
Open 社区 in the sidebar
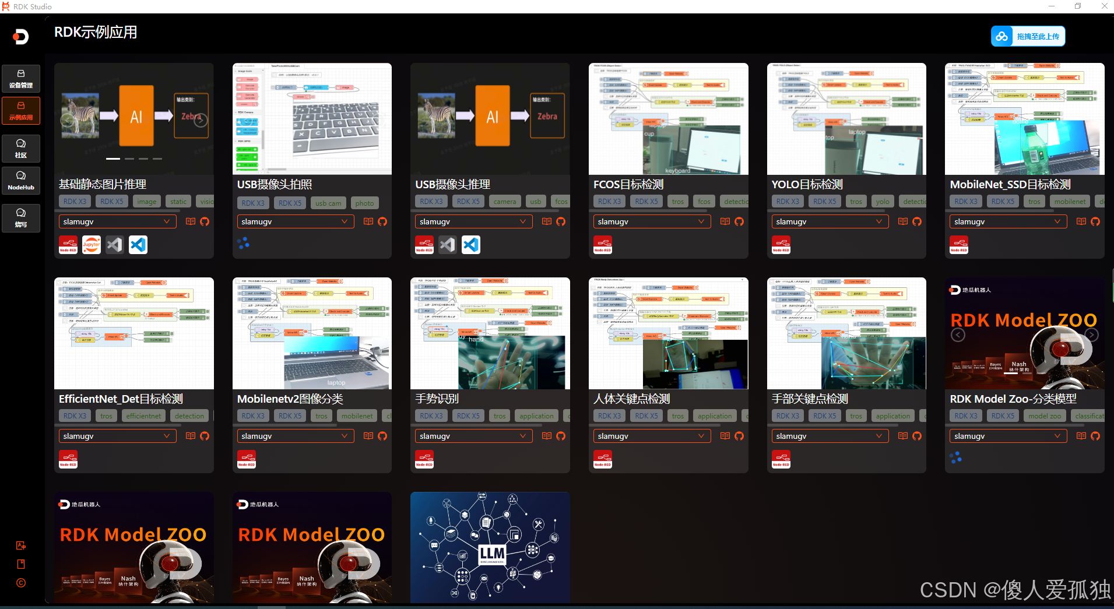coord(21,149)
